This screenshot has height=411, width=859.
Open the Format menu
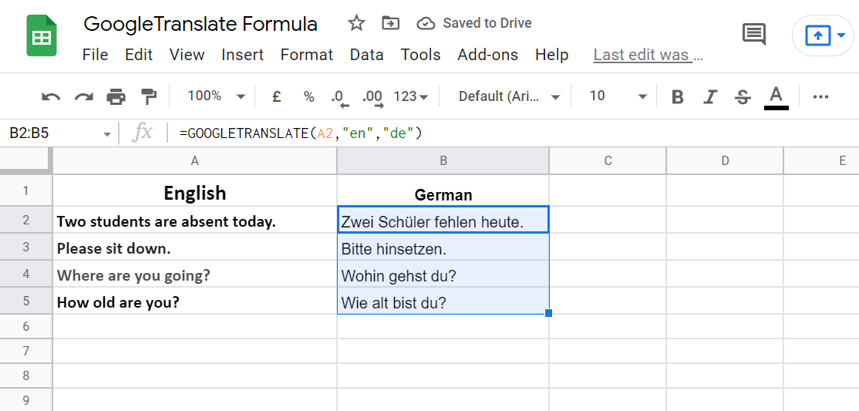tap(307, 55)
